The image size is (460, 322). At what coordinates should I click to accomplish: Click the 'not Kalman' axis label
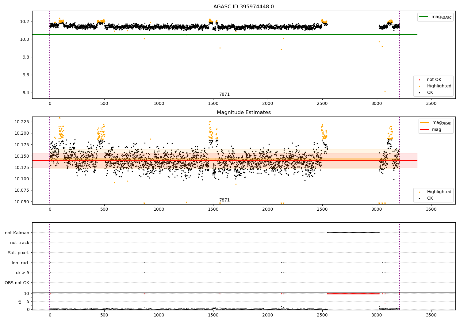17,233
